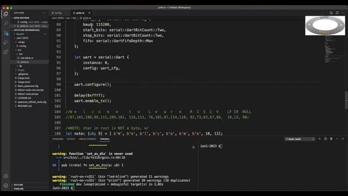Collapse the src folder
The width and height of the screenshot is (348, 196).
20,50
